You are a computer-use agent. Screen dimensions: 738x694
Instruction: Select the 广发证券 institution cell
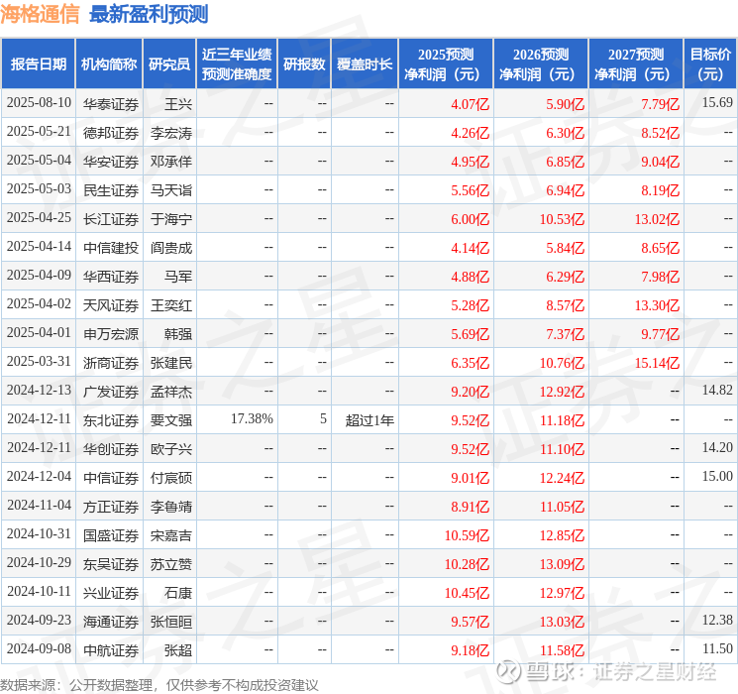pos(111,392)
